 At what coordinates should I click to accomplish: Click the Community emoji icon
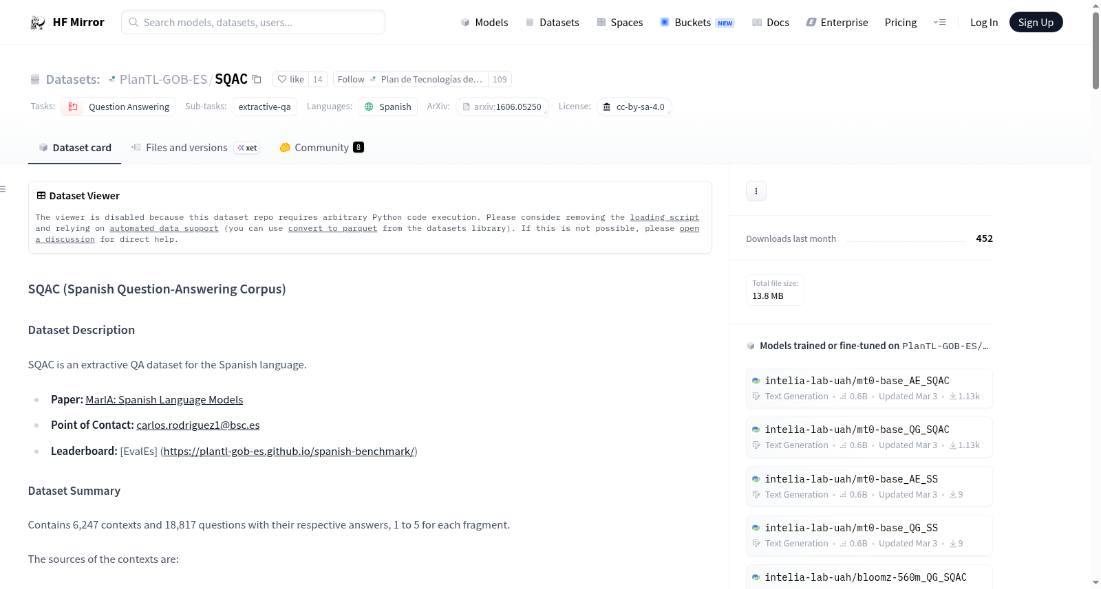(x=285, y=147)
